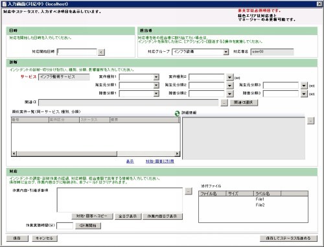The height and width of the screenshot is (247, 324).
Task: Sort the list by the 番号 column header
Action: coord(30,120)
